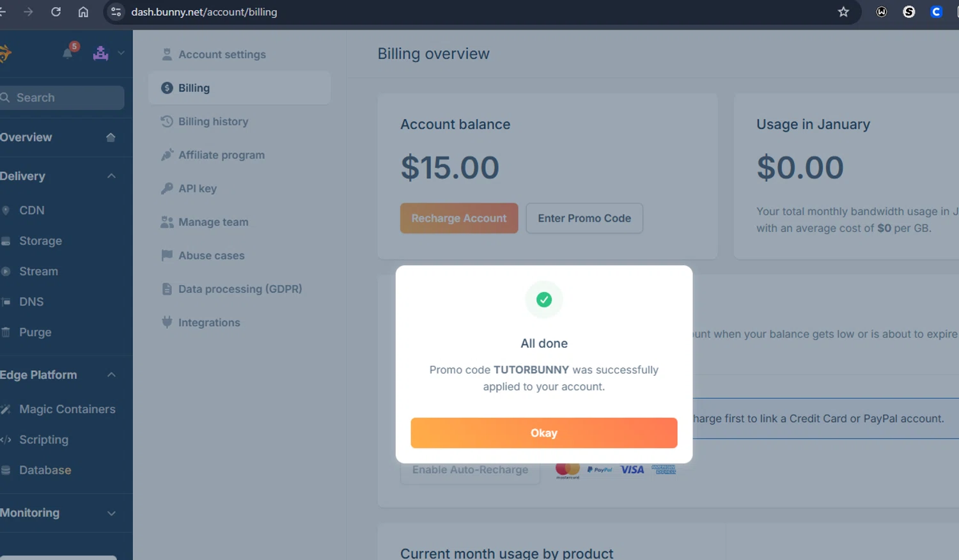Click Current month usage by product heading
The image size is (959, 560).
[507, 553]
